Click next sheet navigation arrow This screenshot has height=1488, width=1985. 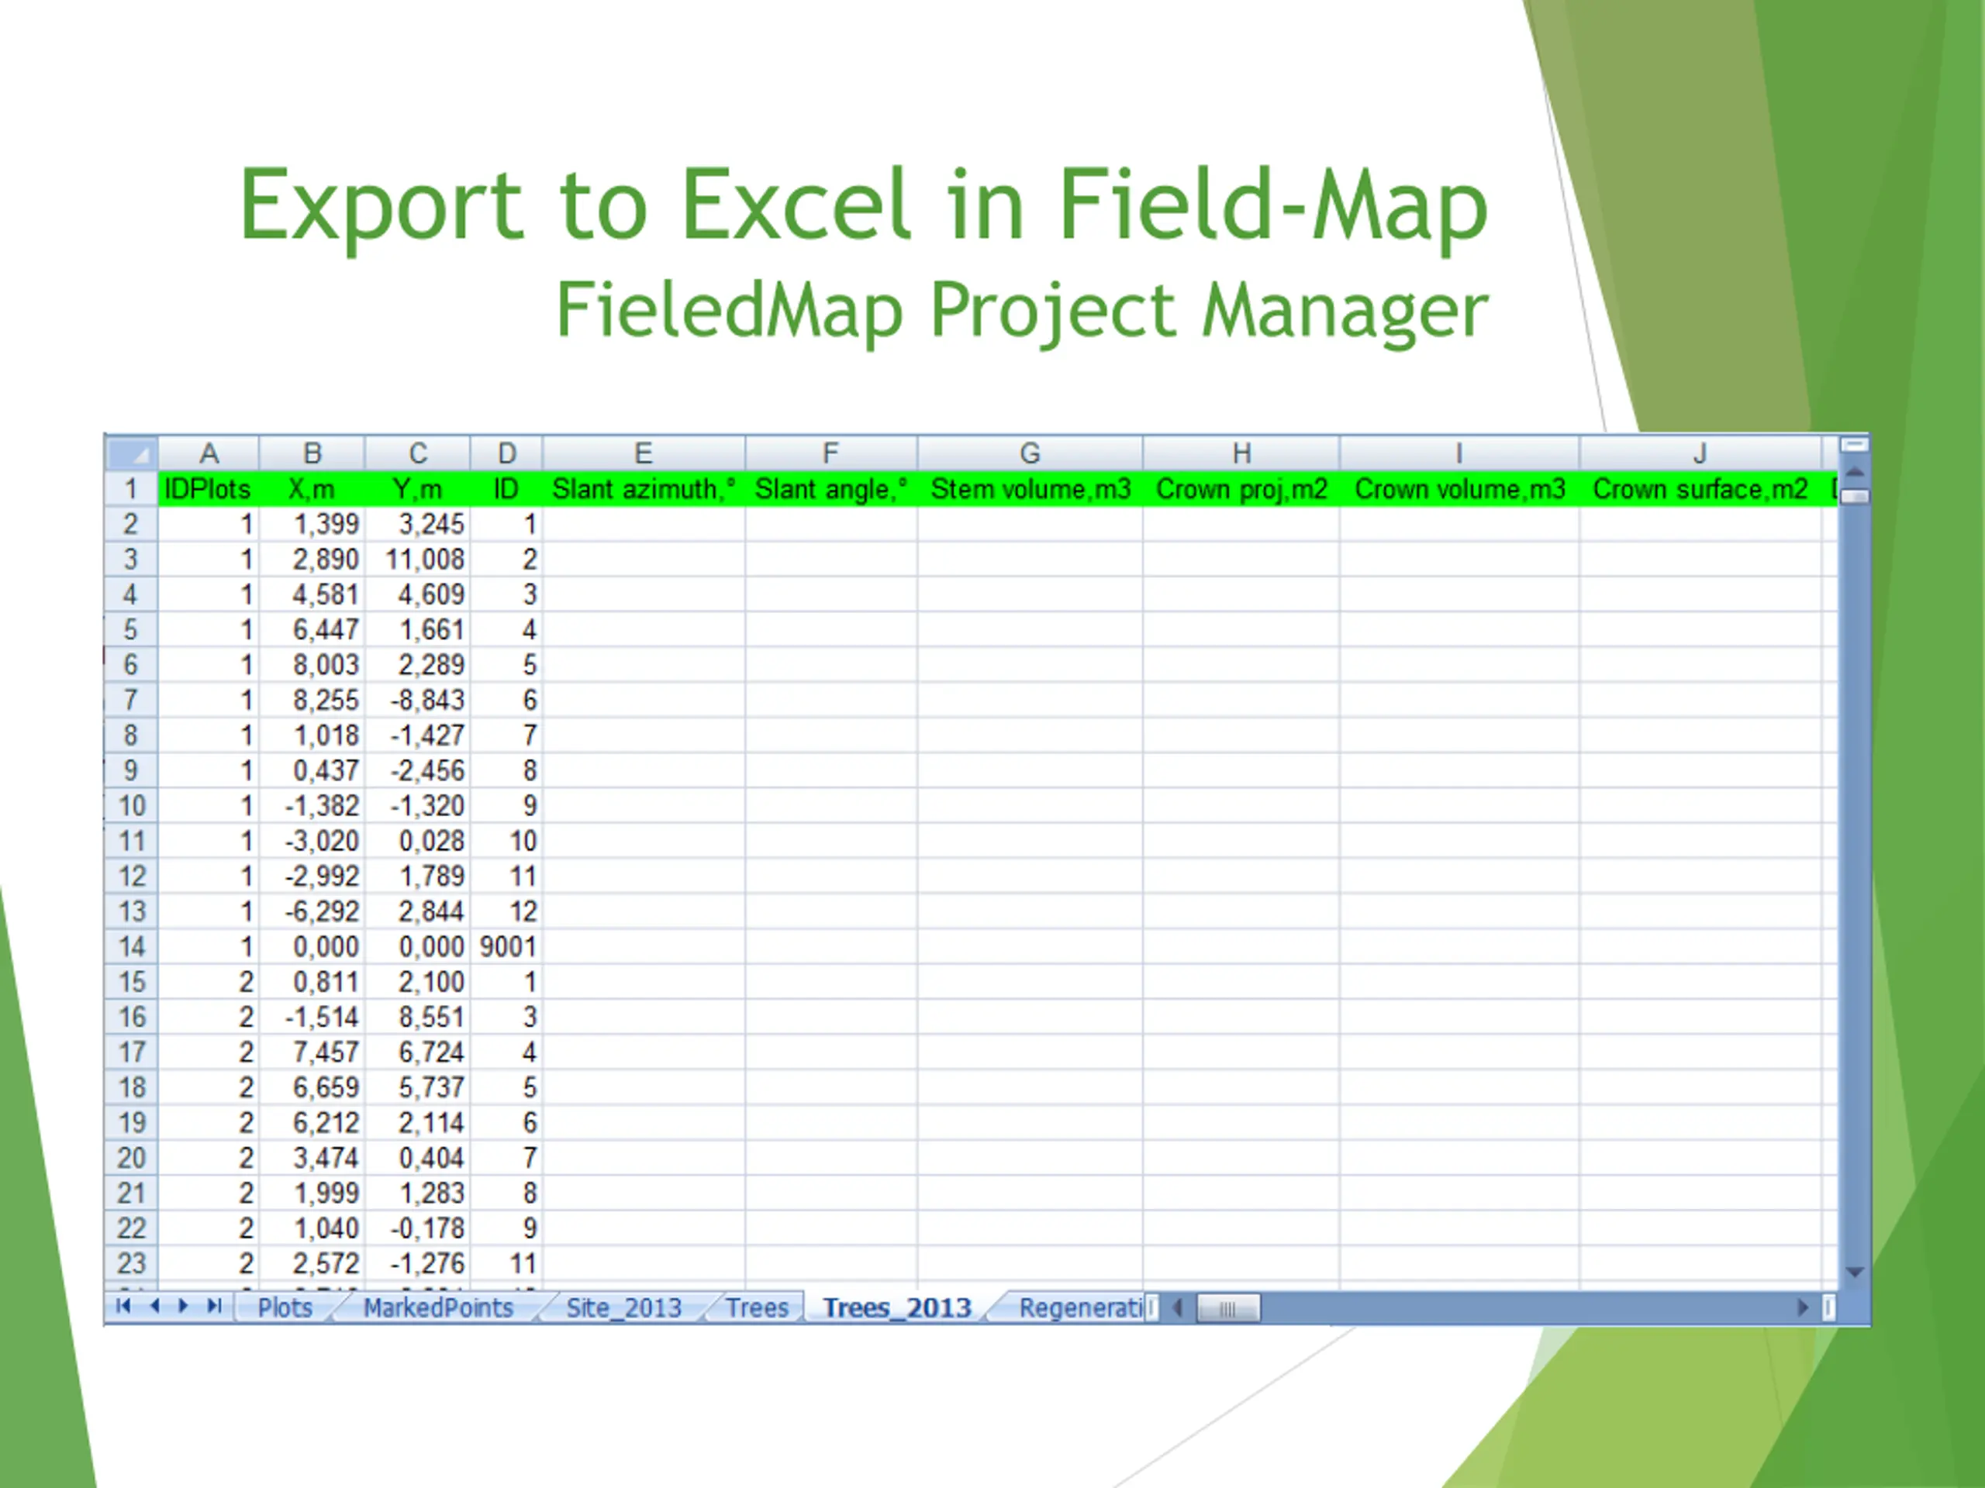(x=184, y=1306)
